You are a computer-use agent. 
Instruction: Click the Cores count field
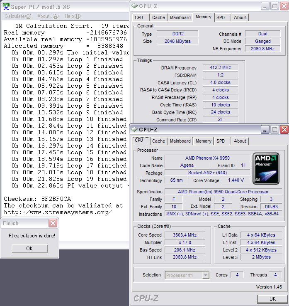tap(237, 275)
